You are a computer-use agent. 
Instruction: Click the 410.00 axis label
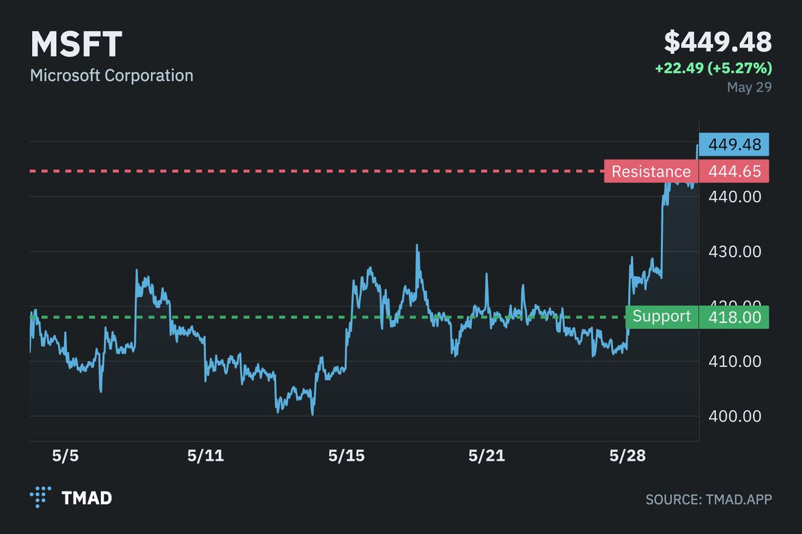(734, 361)
